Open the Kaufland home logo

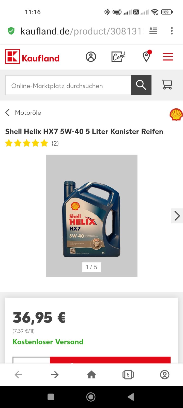32,57
